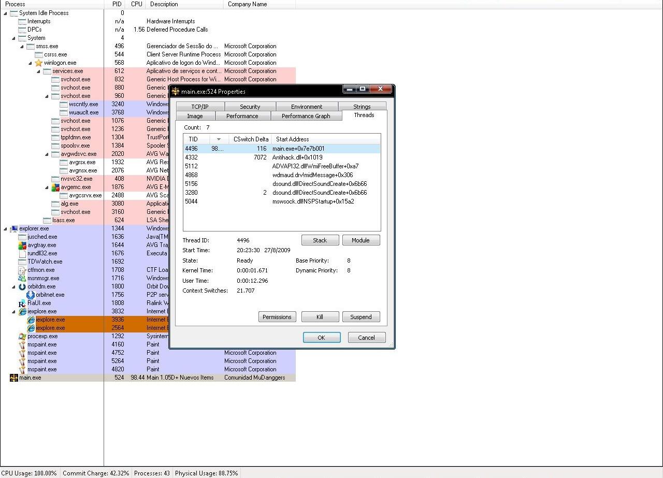Click the AVG icon next to avgemc.exe
Viewport: 663px width, 478px height.
tap(55, 187)
